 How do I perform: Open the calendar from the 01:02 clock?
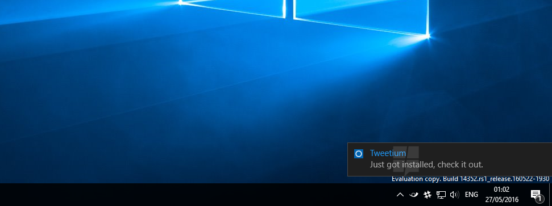point(501,190)
